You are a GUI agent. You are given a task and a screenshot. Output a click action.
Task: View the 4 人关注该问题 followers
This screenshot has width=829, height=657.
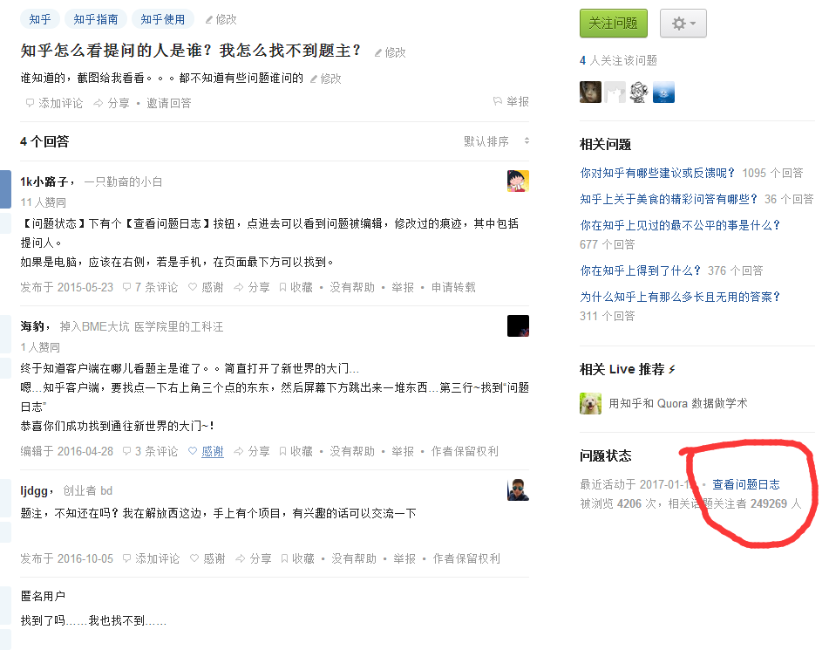pyautogui.click(x=618, y=60)
